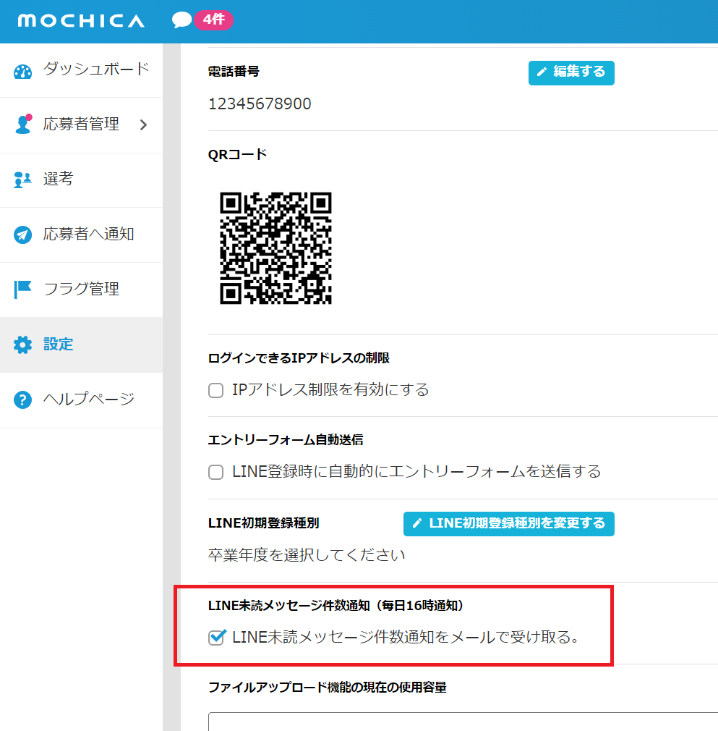Uncheck LINE未読メッセージ件数通知 email checkbox
Image resolution: width=718 pixels, height=731 pixels.
215,638
